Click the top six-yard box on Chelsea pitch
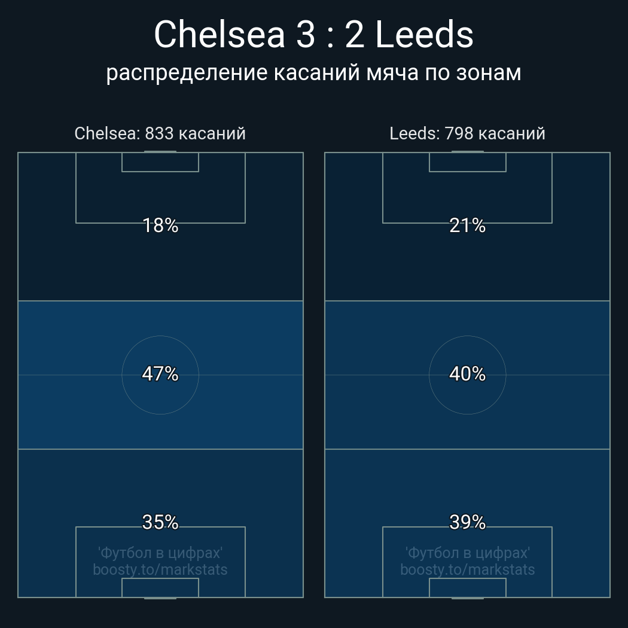Image resolution: width=628 pixels, height=628 pixels. [160, 162]
